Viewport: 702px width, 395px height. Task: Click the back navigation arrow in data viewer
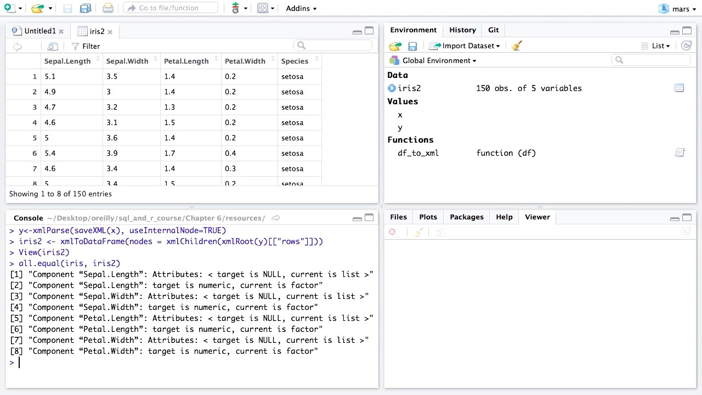pos(17,47)
